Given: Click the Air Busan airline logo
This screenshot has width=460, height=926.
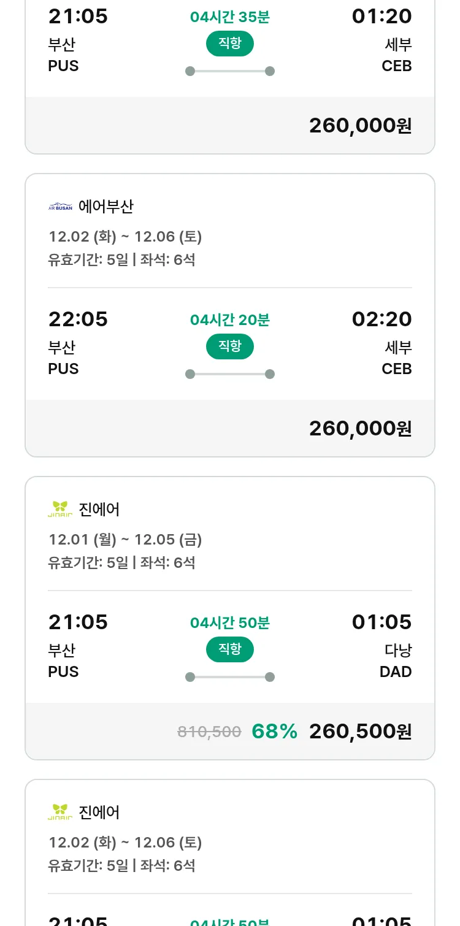Looking at the screenshot, I should tap(60, 207).
